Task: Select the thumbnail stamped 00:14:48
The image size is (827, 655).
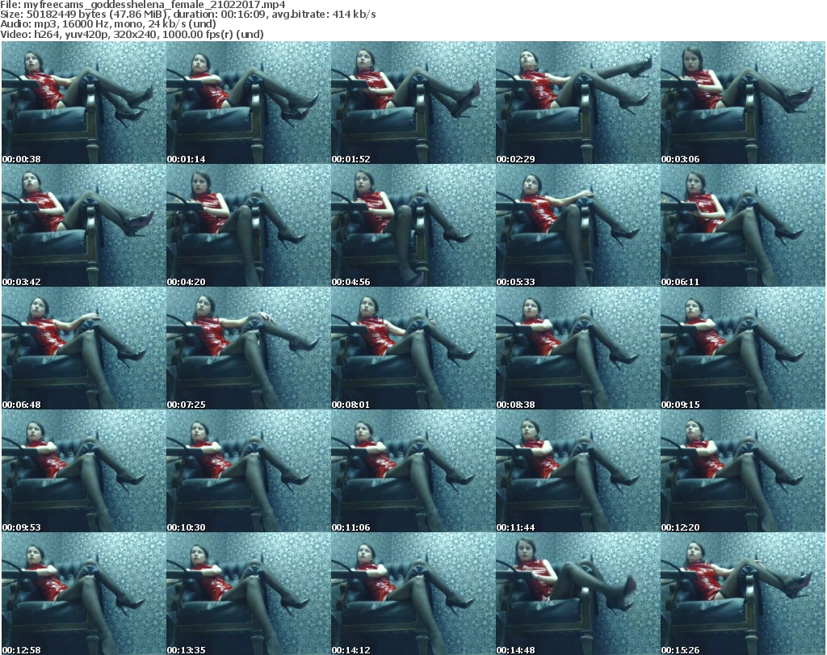Action: point(577,594)
